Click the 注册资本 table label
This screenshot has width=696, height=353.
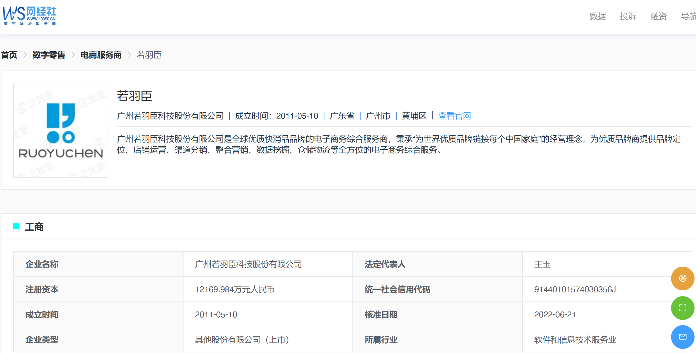(42, 289)
